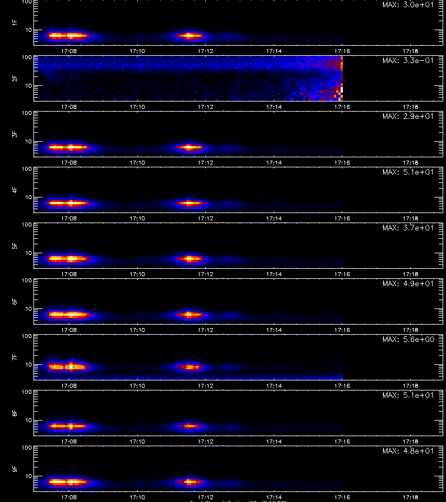The image size is (446, 502).
Task: Click the 3F panel axis label
Action: [x=14, y=134]
